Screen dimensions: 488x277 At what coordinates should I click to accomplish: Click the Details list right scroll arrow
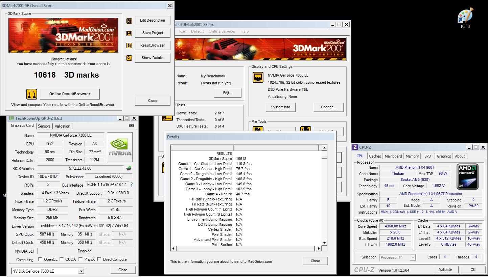[318, 248]
